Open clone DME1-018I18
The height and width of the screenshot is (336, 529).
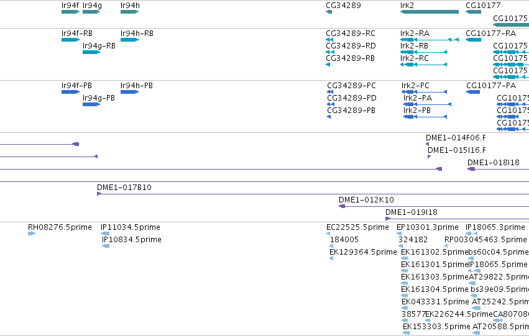[498, 169]
